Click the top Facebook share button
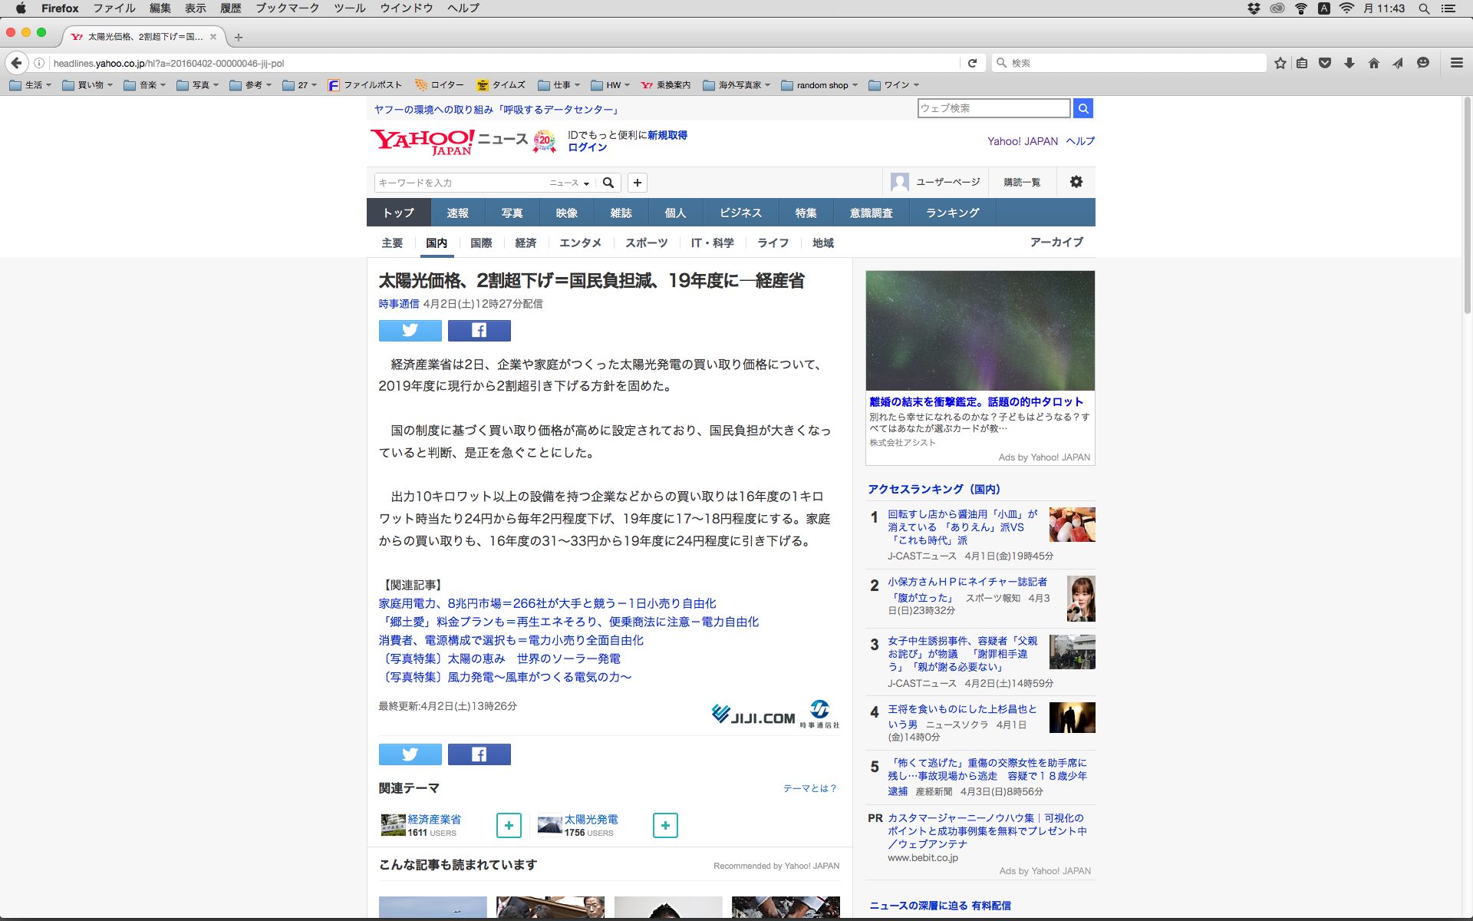1473x921 pixels. 479,331
